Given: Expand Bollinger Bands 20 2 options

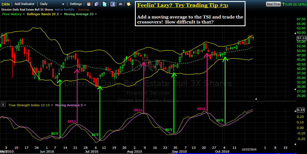Looking at the screenshot, I should [x=61, y=14].
